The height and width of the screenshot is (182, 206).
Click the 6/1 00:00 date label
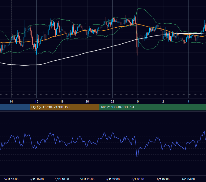[x=138, y=179]
